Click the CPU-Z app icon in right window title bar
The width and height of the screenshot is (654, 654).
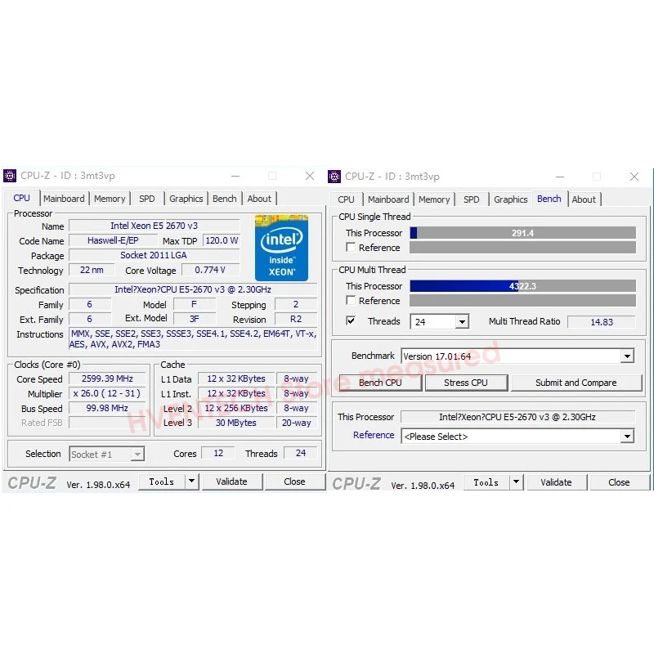click(334, 177)
